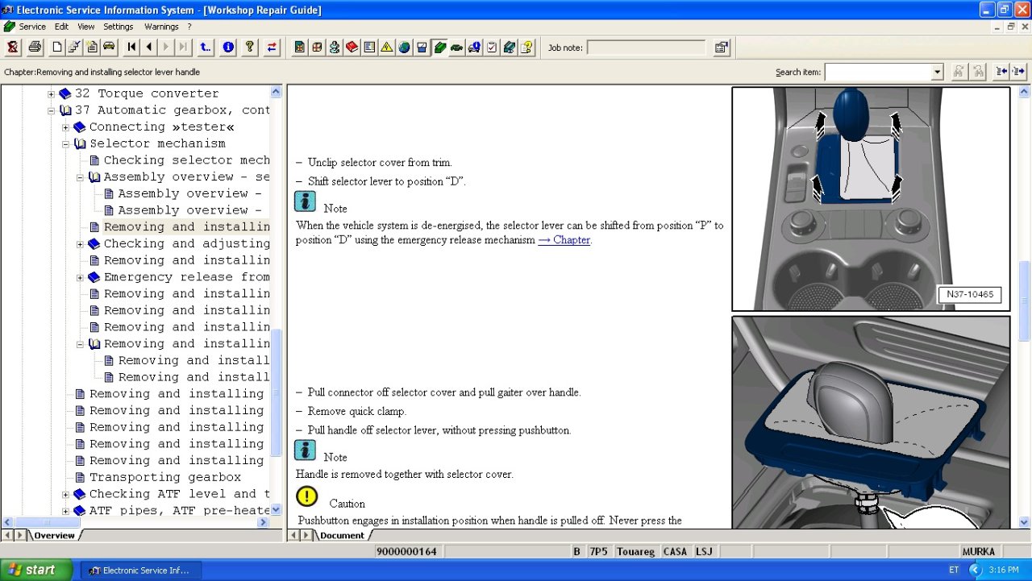This screenshot has height=581, width=1032.
Task: Click the red book toolbar icon
Action: pos(352,48)
